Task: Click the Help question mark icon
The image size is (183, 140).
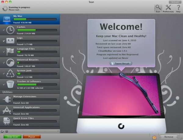Action: 178,7
